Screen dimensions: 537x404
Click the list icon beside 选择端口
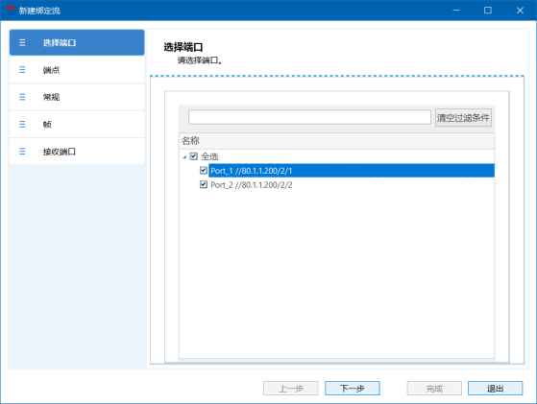pyautogui.click(x=22, y=43)
